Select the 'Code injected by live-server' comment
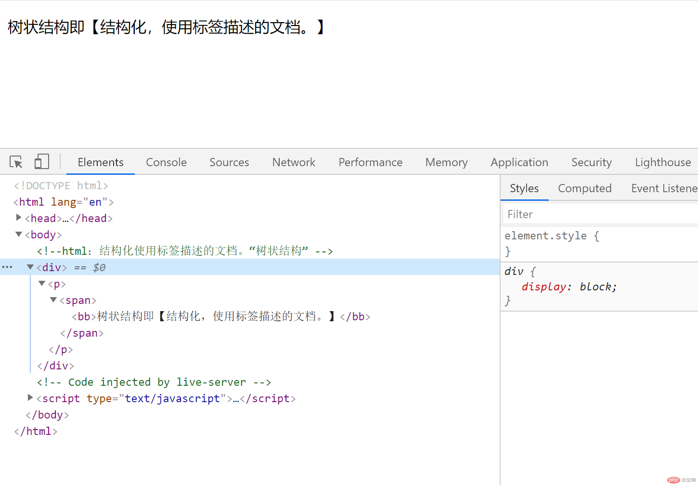The image size is (698, 485). click(154, 382)
